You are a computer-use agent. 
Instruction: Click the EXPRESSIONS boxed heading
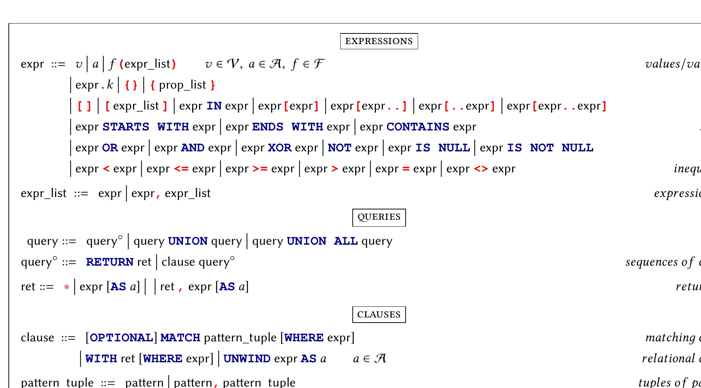coord(379,41)
